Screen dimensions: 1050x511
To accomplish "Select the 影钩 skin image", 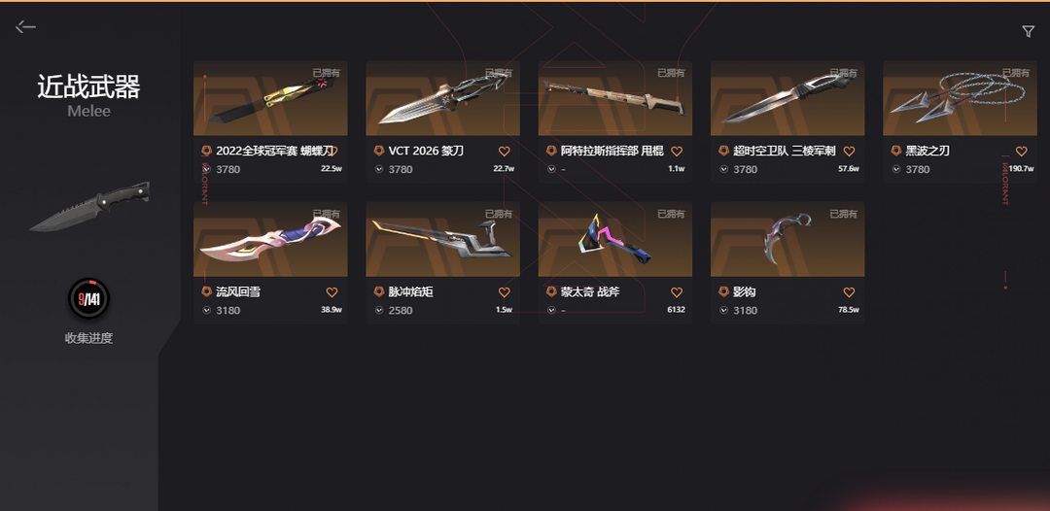I will point(787,239).
